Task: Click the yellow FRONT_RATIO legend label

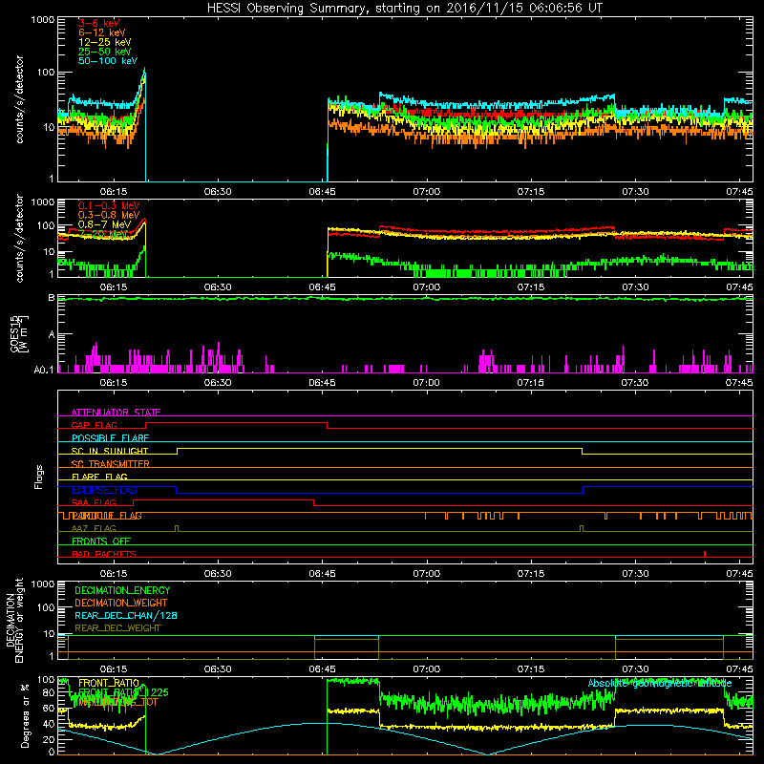Action: (x=109, y=683)
